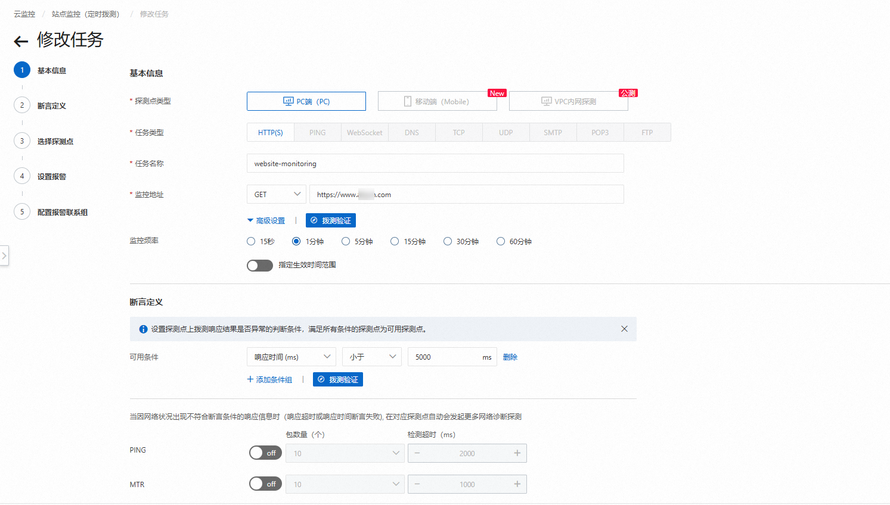This screenshot has width=890, height=505.
Task: Click the 5000 ms threshold field
Action: [x=452, y=357]
